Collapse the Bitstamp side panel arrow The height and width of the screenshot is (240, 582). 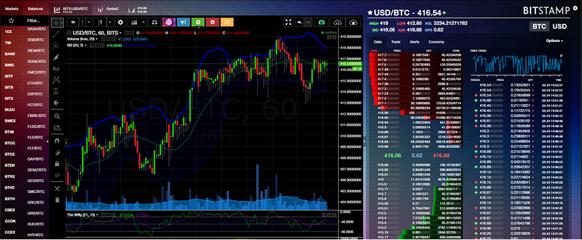coord(364,141)
